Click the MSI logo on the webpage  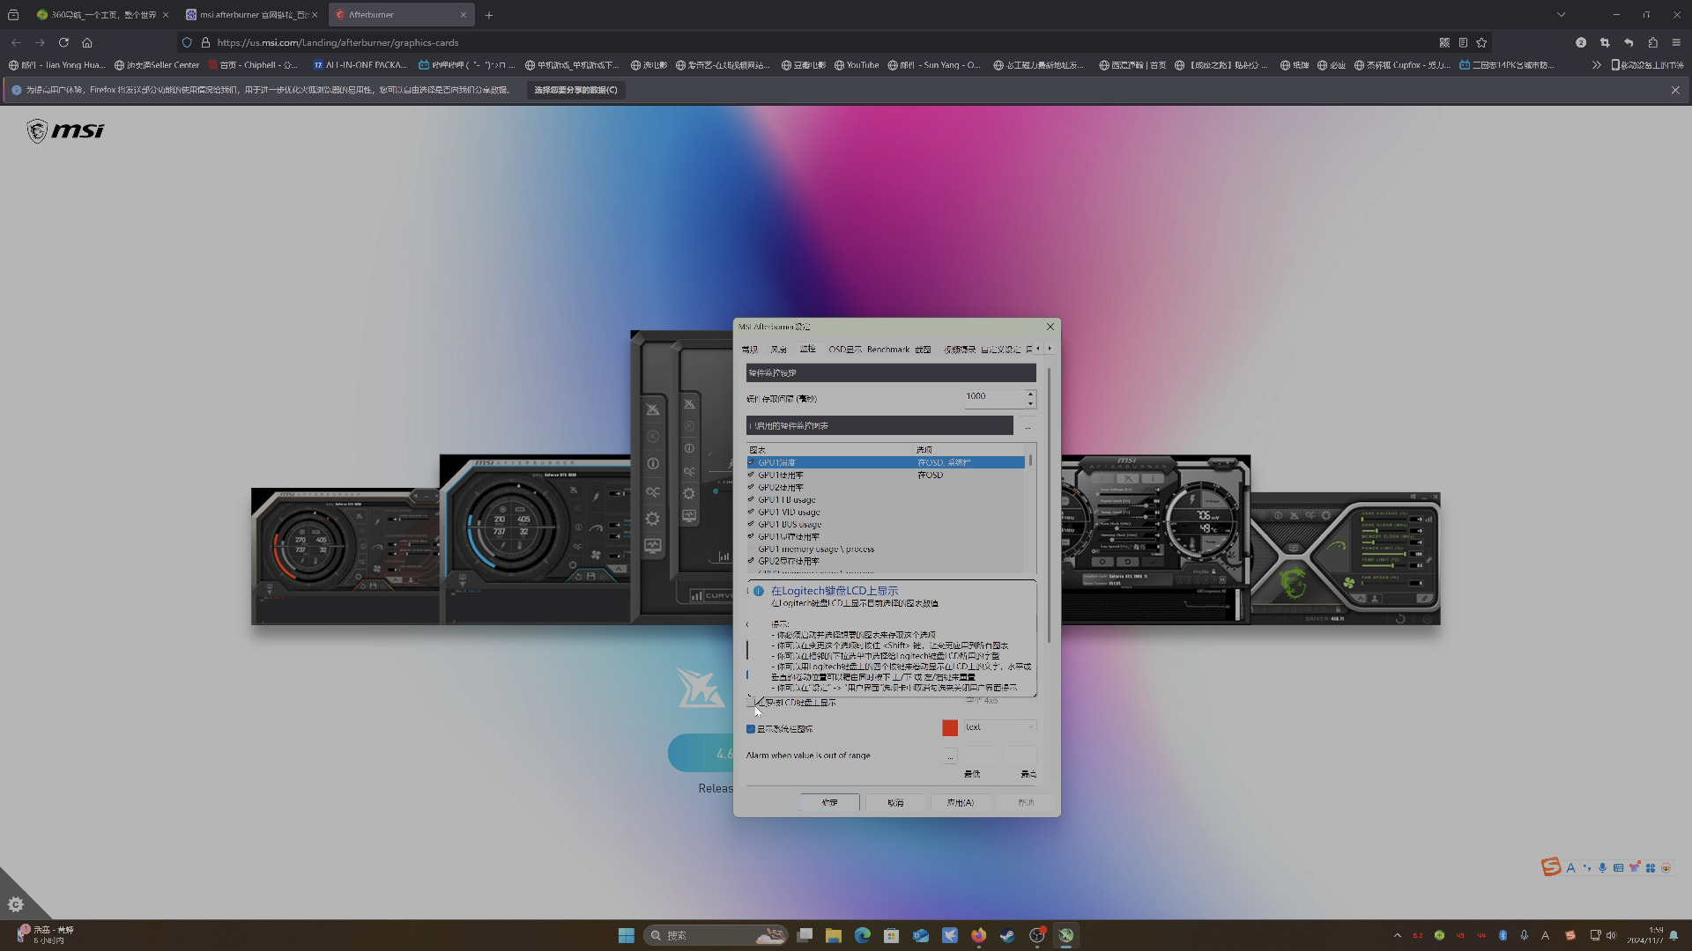point(64,130)
